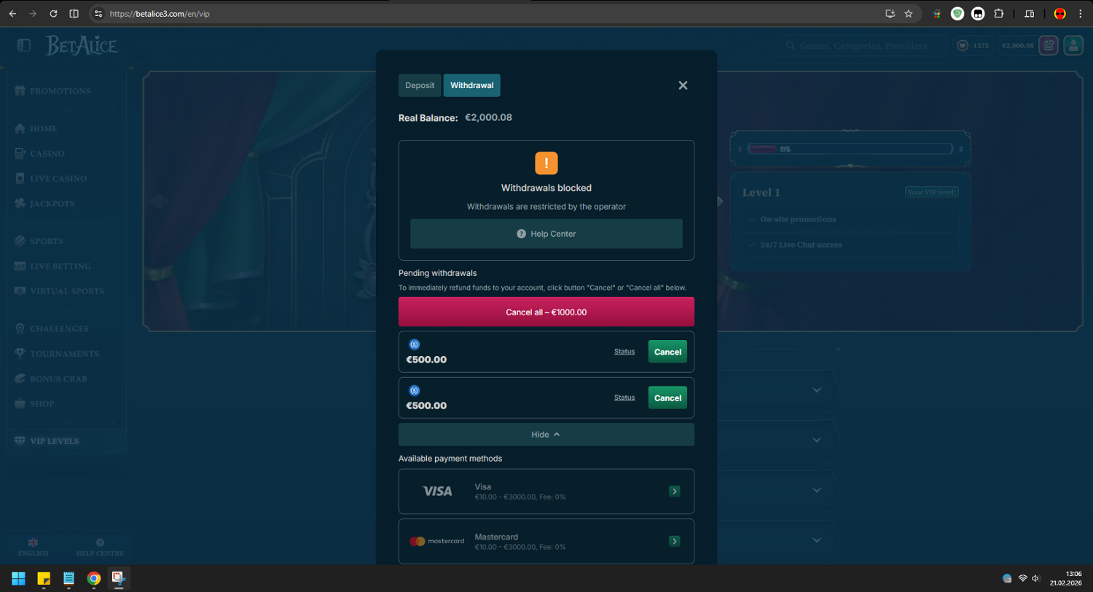The image size is (1093, 592).
Task: Open Visa payment method arrow
Action: 675,492
